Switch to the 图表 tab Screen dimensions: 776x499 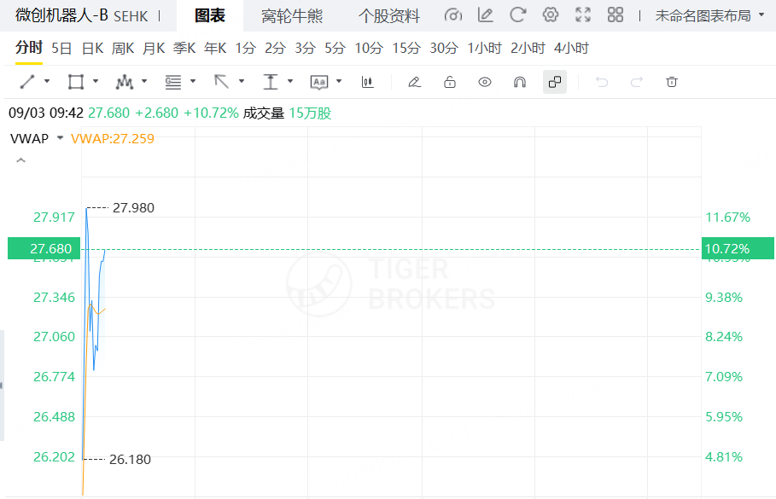pyautogui.click(x=210, y=16)
